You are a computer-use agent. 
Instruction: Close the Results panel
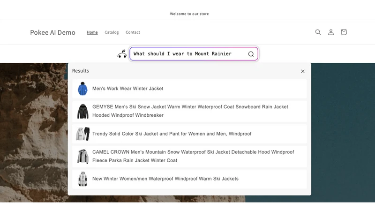(x=303, y=71)
